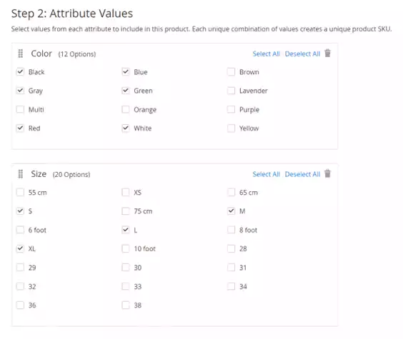The height and width of the screenshot is (339, 403).
Task: Uncheck the Black color checkbox
Action: [x=20, y=71]
